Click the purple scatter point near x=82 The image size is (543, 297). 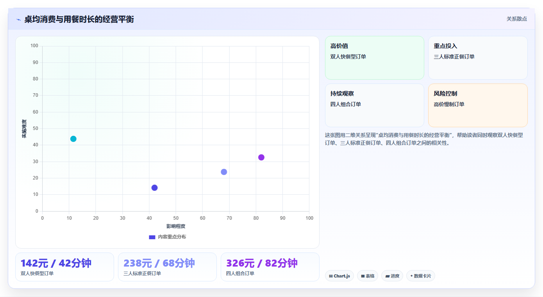[261, 157]
